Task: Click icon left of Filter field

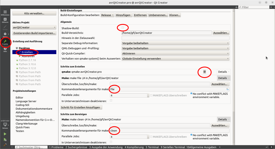Action: (x=237, y=7)
